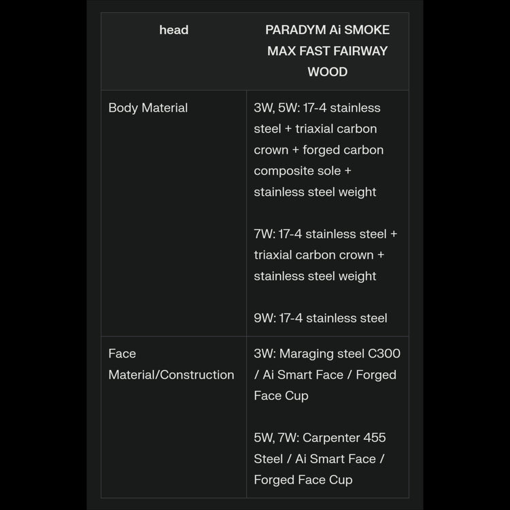The width and height of the screenshot is (510, 510).
Task: Click the "3W: Maraging steel C300" line
Action: click(x=327, y=354)
